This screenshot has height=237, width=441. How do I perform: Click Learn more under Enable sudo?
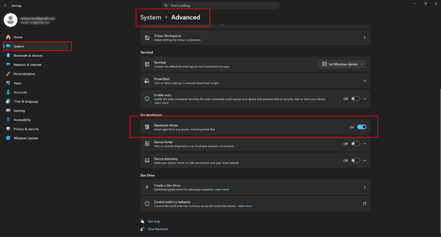161,103
